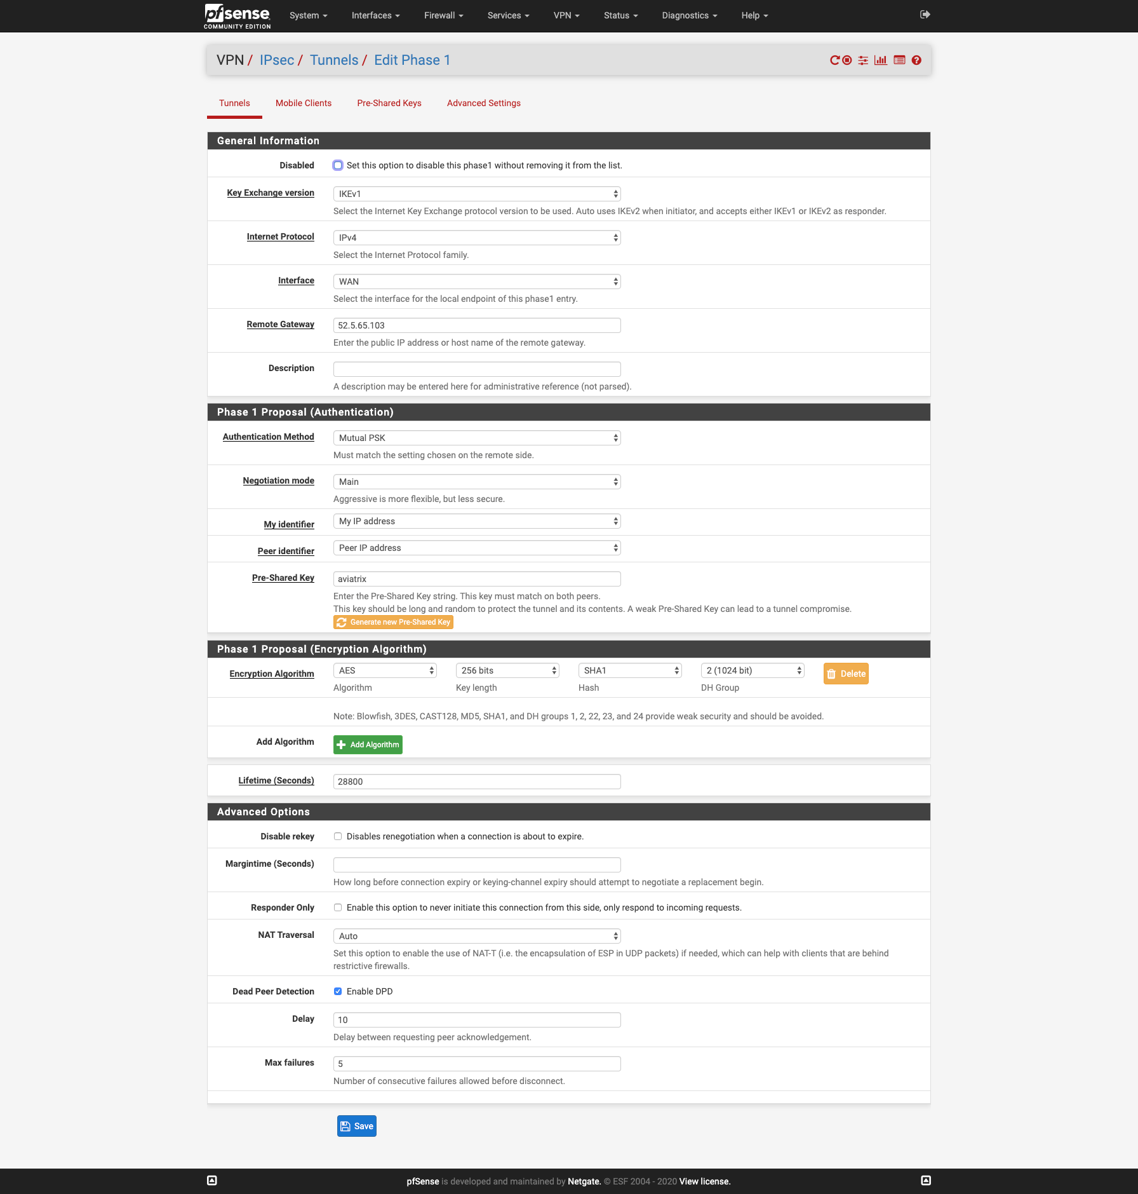Viewport: 1138px width, 1194px height.
Task: Open the DH Group dropdown
Action: pyautogui.click(x=753, y=670)
